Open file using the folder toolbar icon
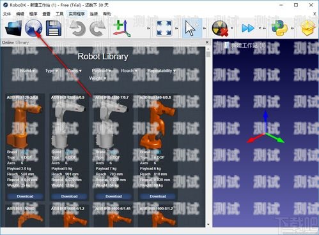This screenshot has width=319, height=235. tap(13, 28)
